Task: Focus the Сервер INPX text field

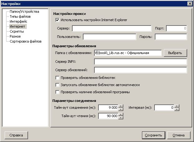Action: [140, 61]
